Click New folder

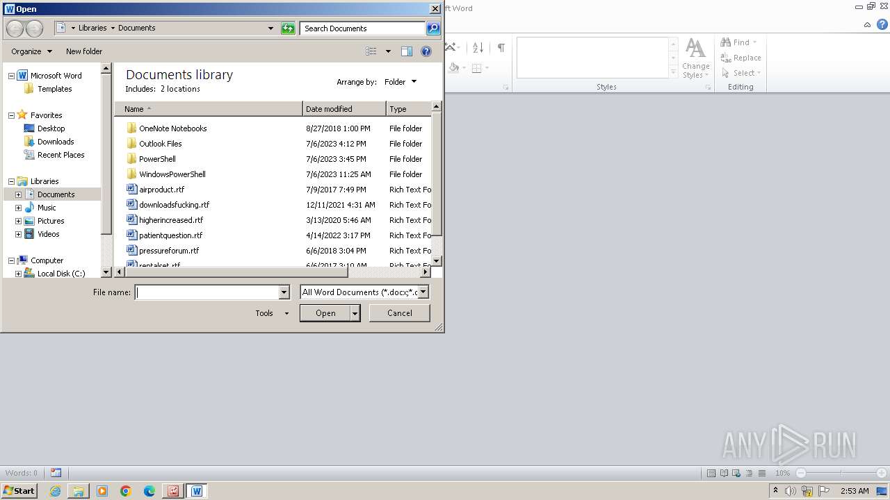pyautogui.click(x=84, y=51)
